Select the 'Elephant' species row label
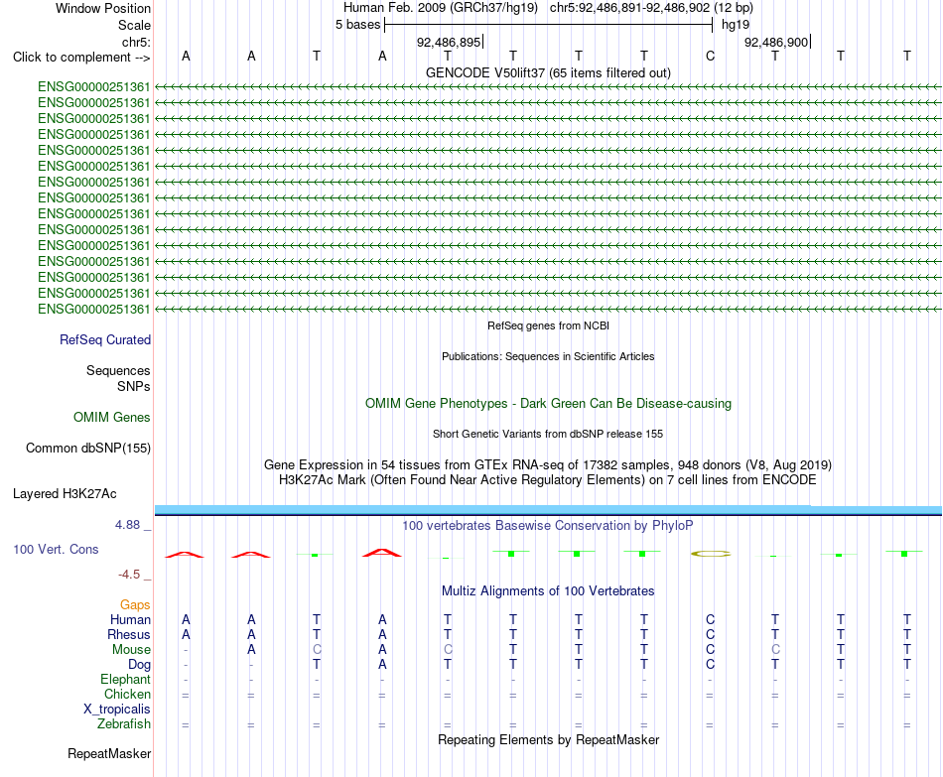Viewport: 943px width, 777px height. (x=125, y=679)
